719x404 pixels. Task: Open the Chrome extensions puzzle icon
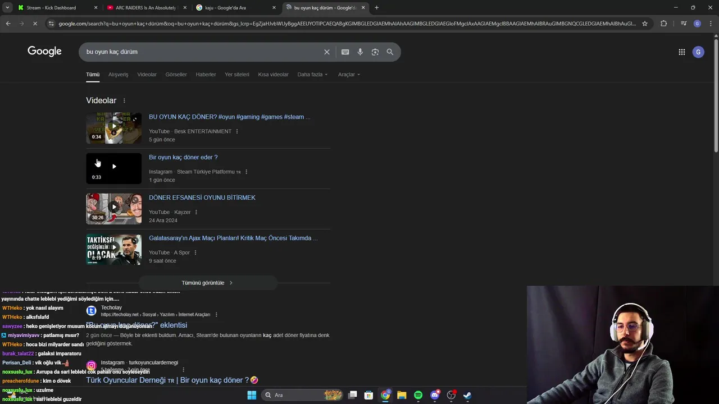tap(663, 24)
